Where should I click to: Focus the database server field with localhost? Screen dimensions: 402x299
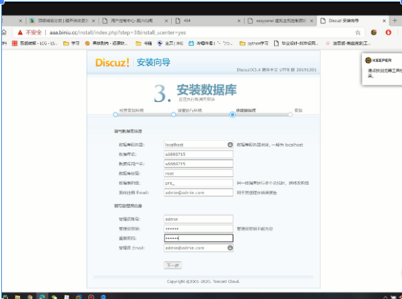pos(198,145)
